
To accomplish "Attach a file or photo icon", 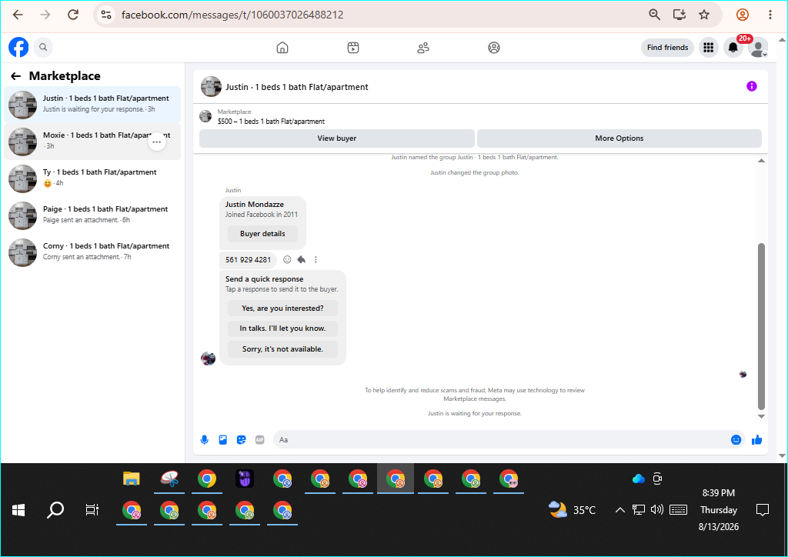I will pos(222,440).
